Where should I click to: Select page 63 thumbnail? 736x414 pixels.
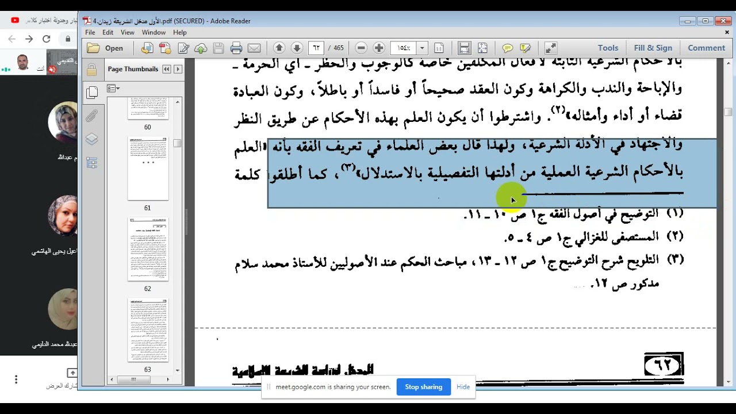tap(148, 329)
